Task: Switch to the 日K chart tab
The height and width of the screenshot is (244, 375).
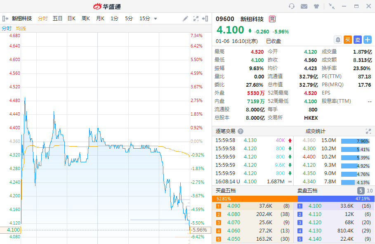Action: [71, 19]
